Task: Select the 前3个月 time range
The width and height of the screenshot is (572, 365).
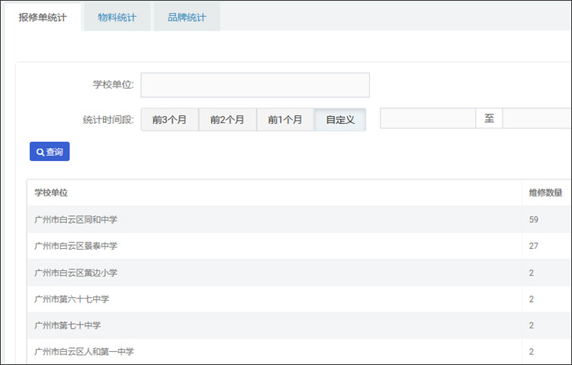Action: pos(169,120)
